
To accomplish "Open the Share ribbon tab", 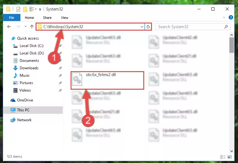I will [47, 18].
